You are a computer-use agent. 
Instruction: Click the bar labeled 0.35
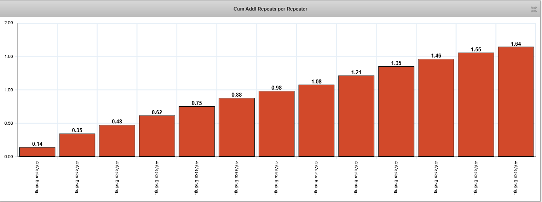click(x=77, y=145)
